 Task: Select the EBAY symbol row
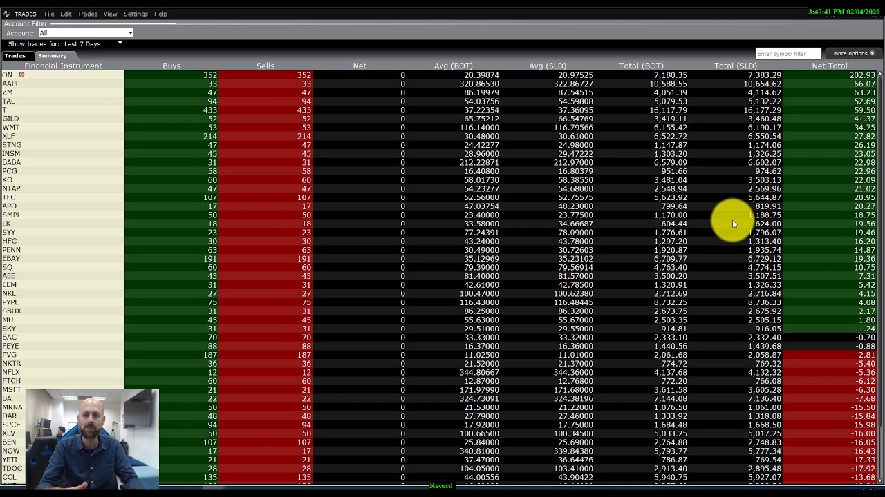11,258
